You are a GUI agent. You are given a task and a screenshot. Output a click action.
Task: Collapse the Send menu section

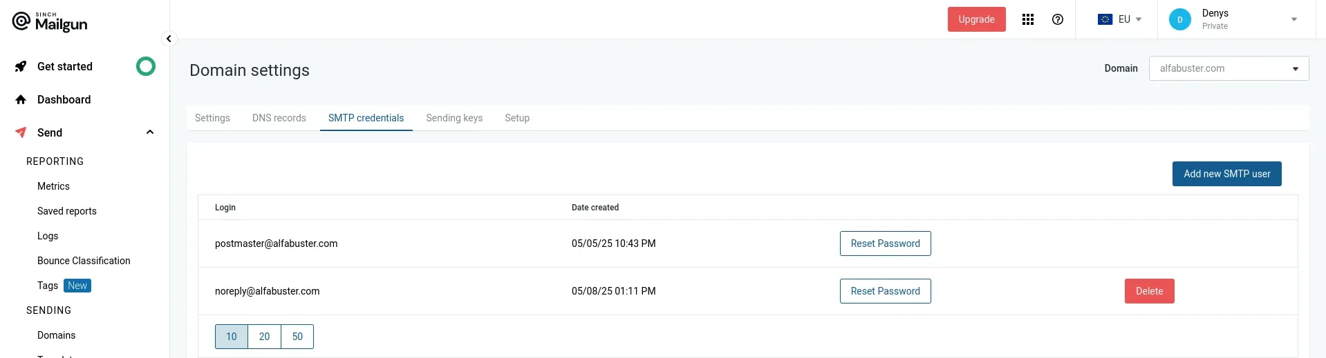point(150,132)
